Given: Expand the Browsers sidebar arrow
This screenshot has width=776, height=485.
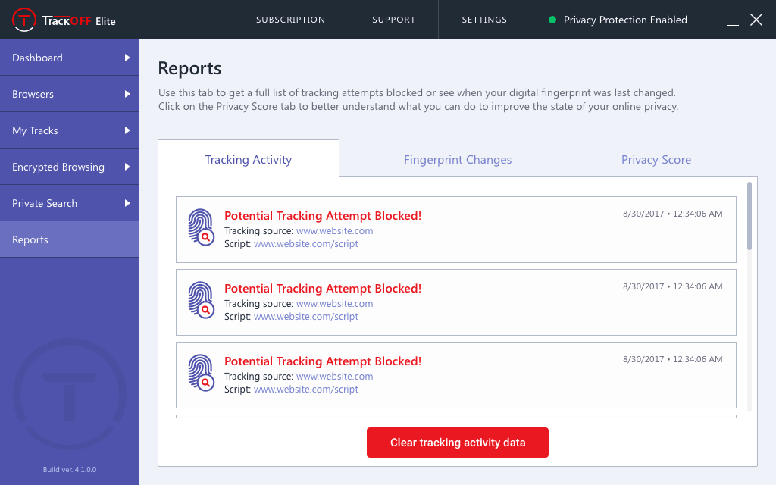Looking at the screenshot, I should coord(127,94).
